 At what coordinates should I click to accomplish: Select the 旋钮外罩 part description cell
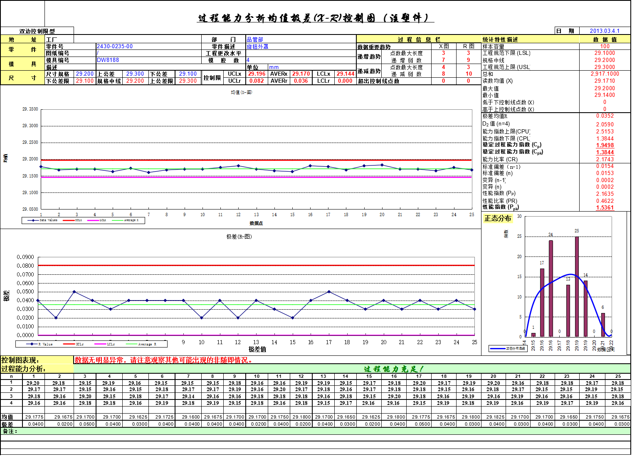coord(257,47)
